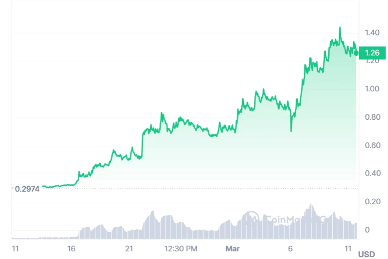This screenshot has height=259, width=388.
Task: Click the rightmost 11 date label
Action: [x=349, y=249]
